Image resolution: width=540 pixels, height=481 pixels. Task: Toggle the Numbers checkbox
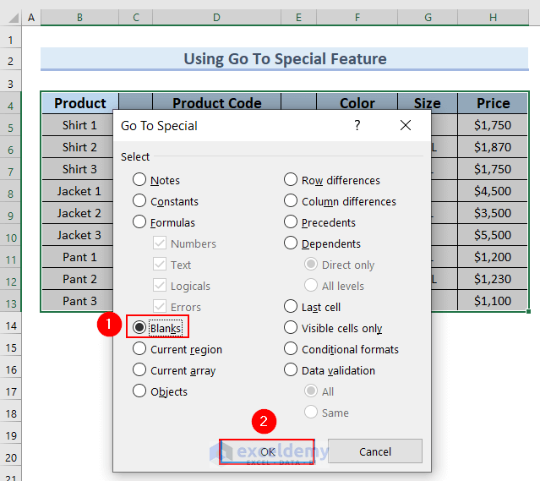160,243
